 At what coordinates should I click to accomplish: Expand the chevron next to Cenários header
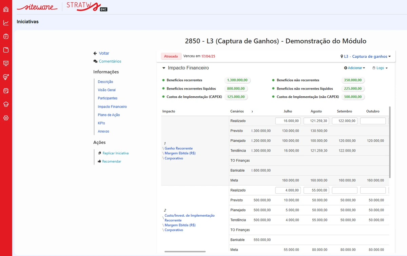click(252, 111)
